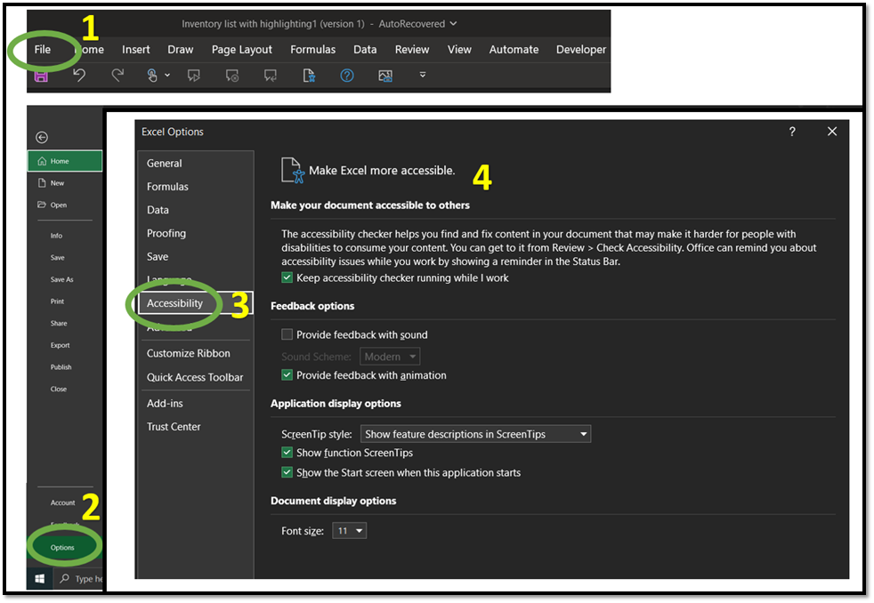
Task: Click the Undo arrow icon
Action: click(x=79, y=76)
